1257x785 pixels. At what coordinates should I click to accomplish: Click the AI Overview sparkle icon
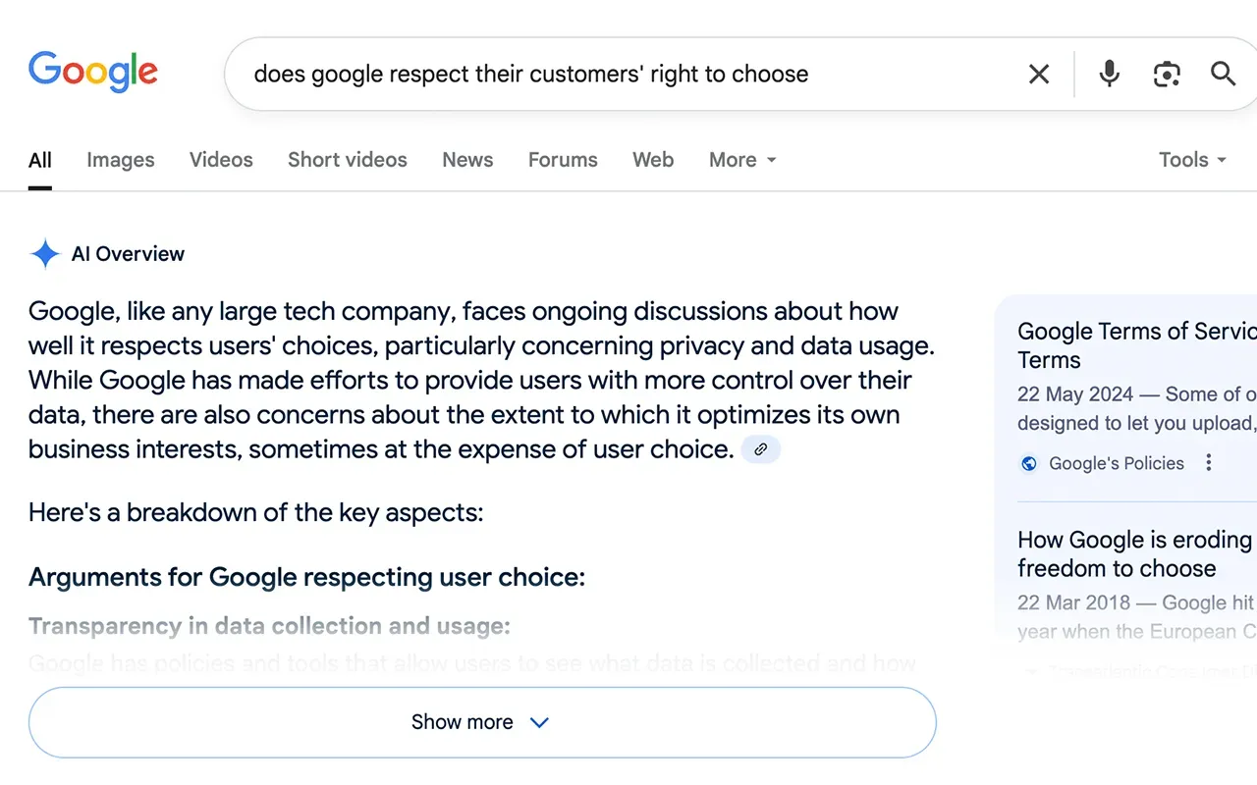click(45, 253)
